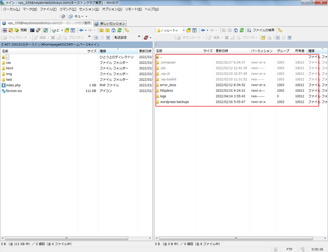Click the local panel horizontal scrollbar
Viewport: 328px width, 252px height.
pos(77,238)
